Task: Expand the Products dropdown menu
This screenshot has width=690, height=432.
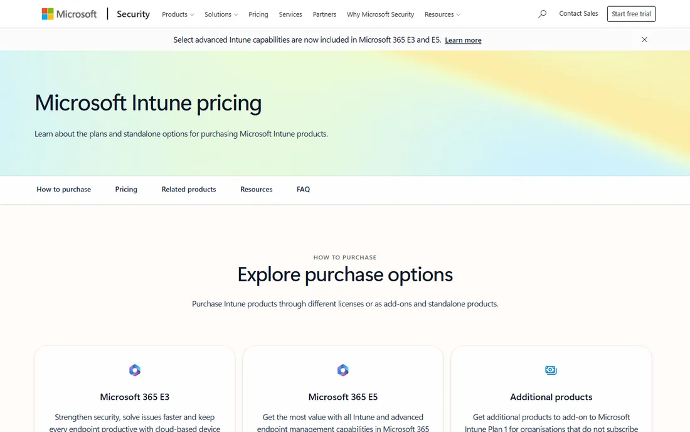Action: pos(178,14)
